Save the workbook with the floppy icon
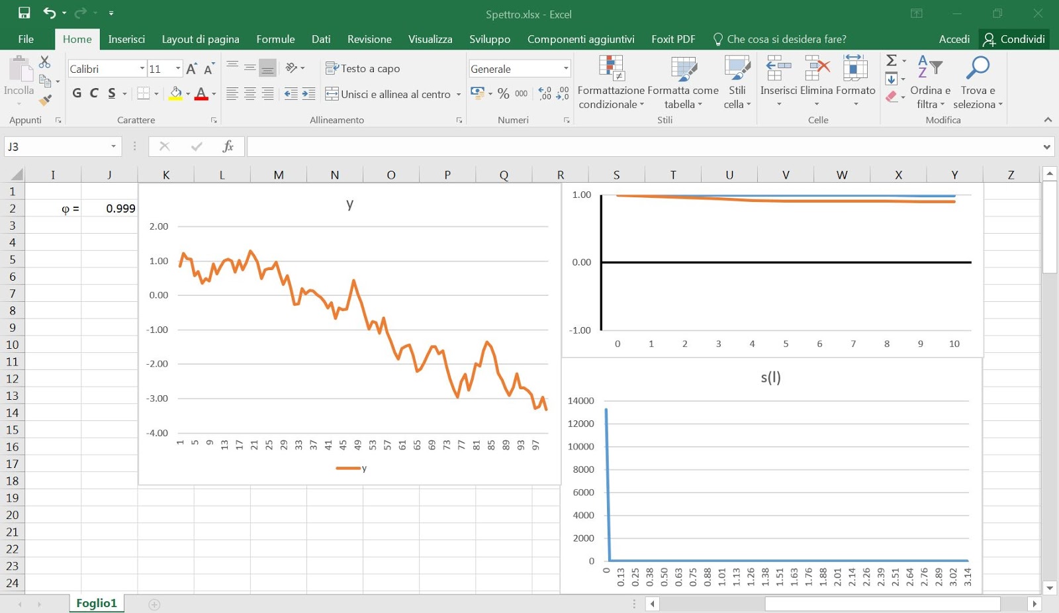The image size is (1059, 613). [24, 13]
